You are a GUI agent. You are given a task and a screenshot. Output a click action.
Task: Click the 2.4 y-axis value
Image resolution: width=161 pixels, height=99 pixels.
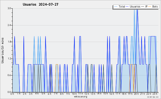[x=9, y=25]
